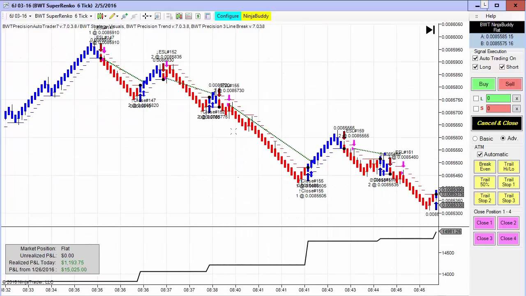Expand the chart style dropdown arrow
Viewport: 526px width, 296px height.
(x=106, y=16)
